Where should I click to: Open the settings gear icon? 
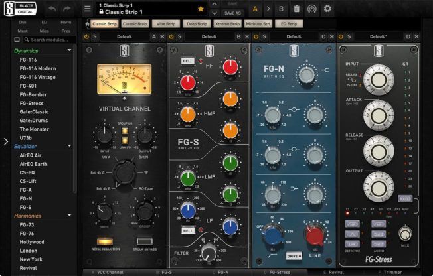[x=327, y=9]
